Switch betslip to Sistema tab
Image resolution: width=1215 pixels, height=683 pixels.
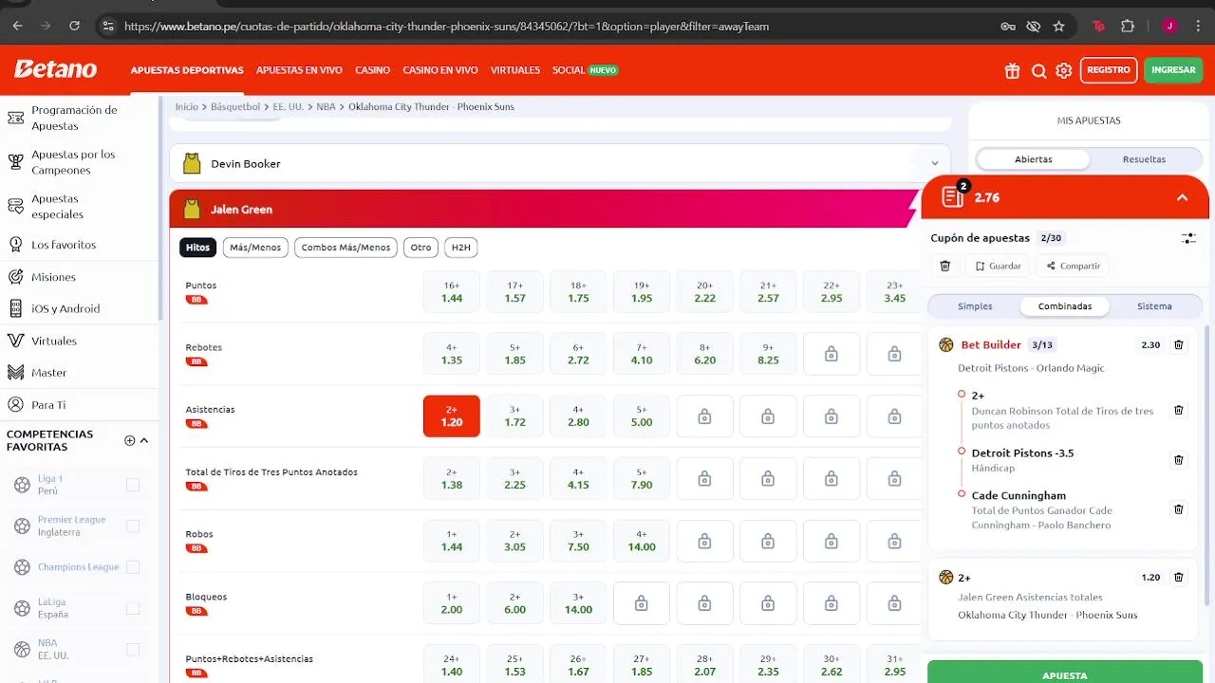1154,306
